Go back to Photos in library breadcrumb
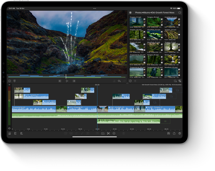Screen dimensions: 215x171 (138, 12)
